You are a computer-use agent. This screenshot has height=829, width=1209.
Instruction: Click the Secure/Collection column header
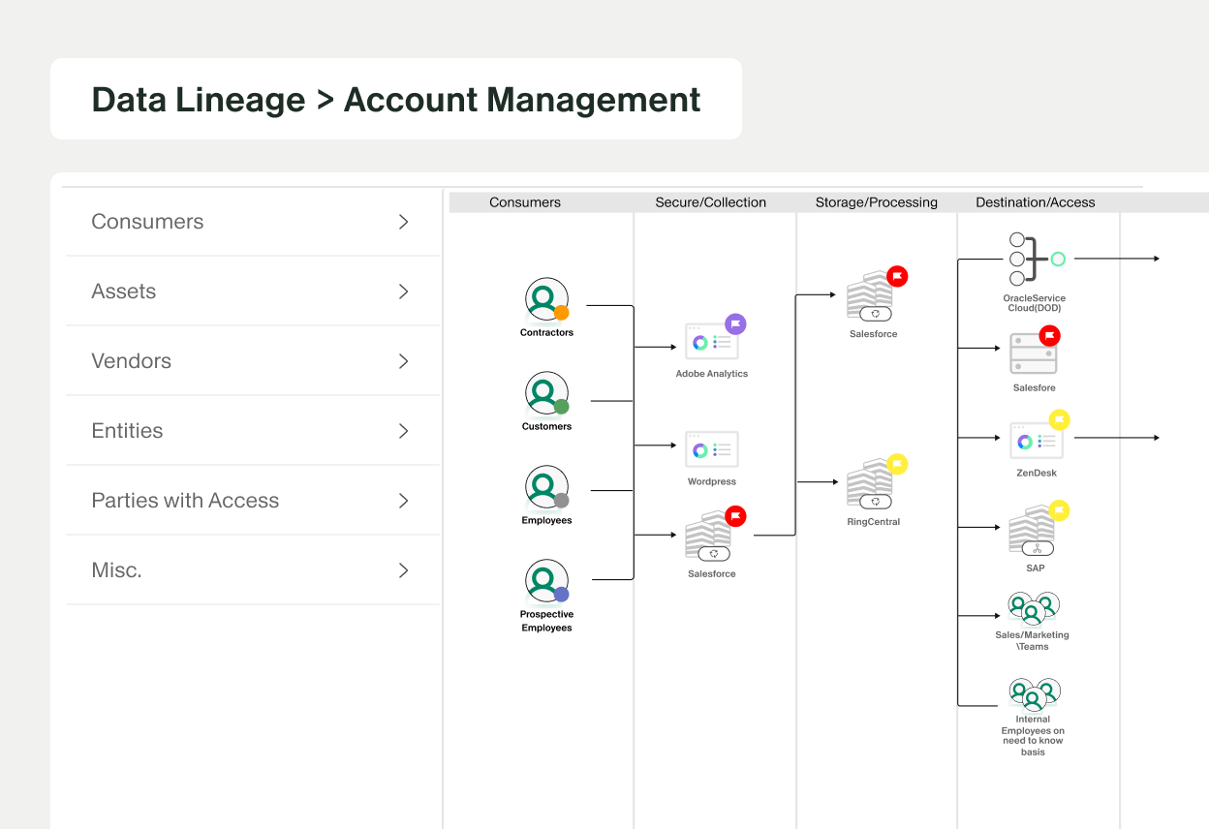[711, 202]
